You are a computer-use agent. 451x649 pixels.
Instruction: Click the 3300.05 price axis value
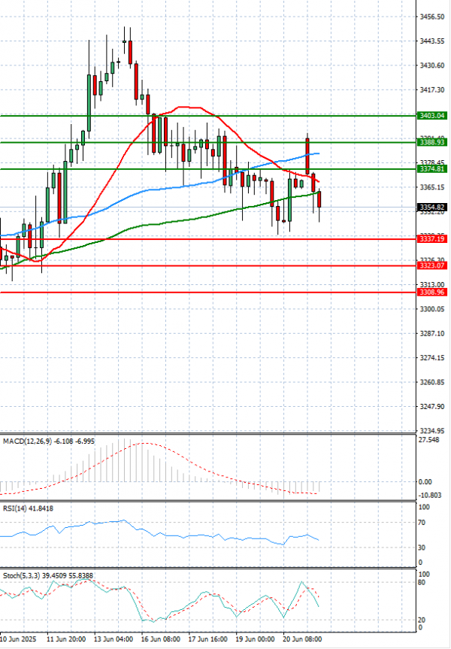coord(432,309)
